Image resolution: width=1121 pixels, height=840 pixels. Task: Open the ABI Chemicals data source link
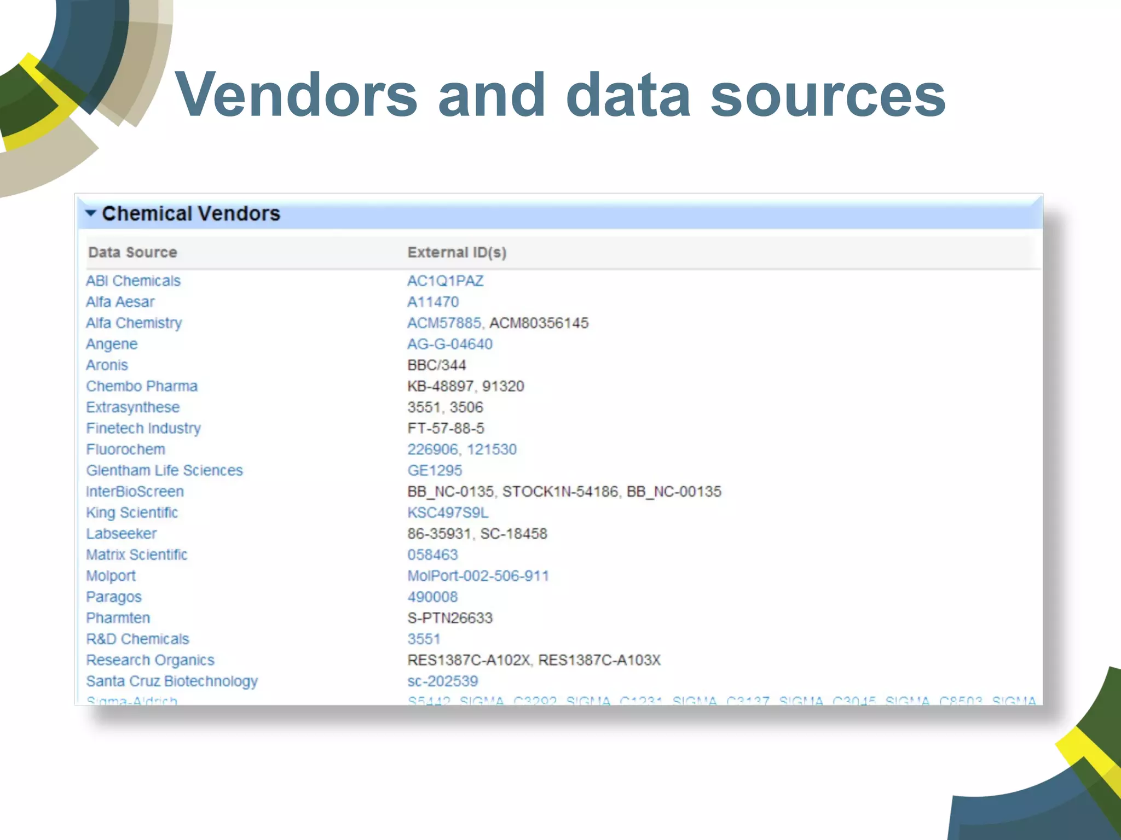[x=133, y=281]
